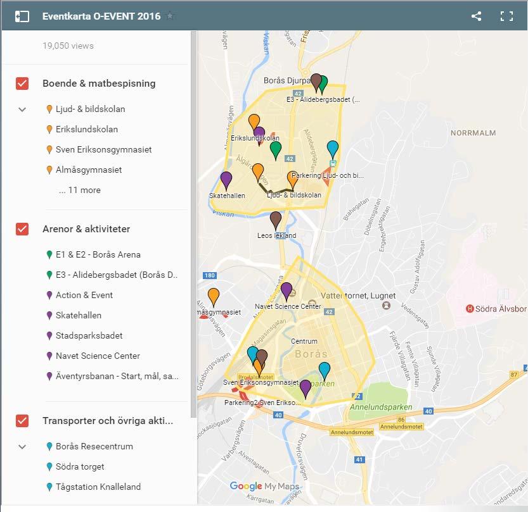
Task: Click the blue pin above Parkering Ljud- och bi...
Action: point(333,150)
